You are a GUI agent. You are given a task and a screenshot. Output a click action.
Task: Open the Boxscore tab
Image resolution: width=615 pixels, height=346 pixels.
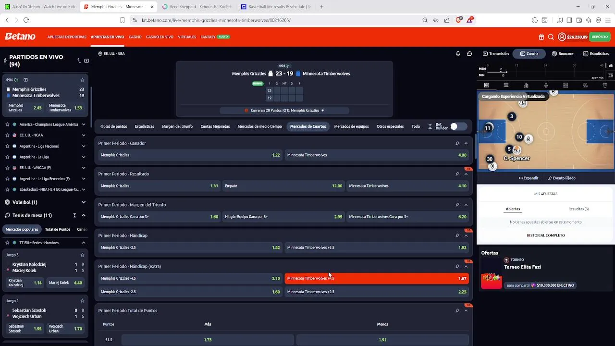pyautogui.click(x=563, y=54)
